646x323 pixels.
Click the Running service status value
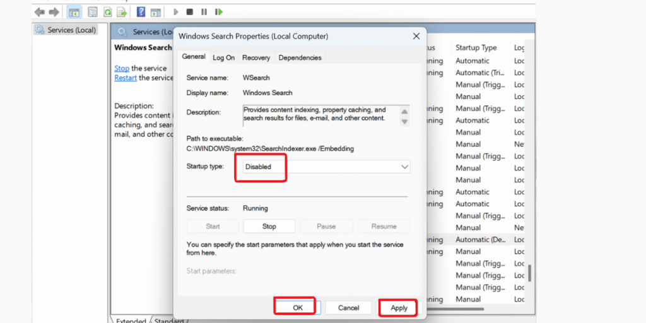(255, 208)
